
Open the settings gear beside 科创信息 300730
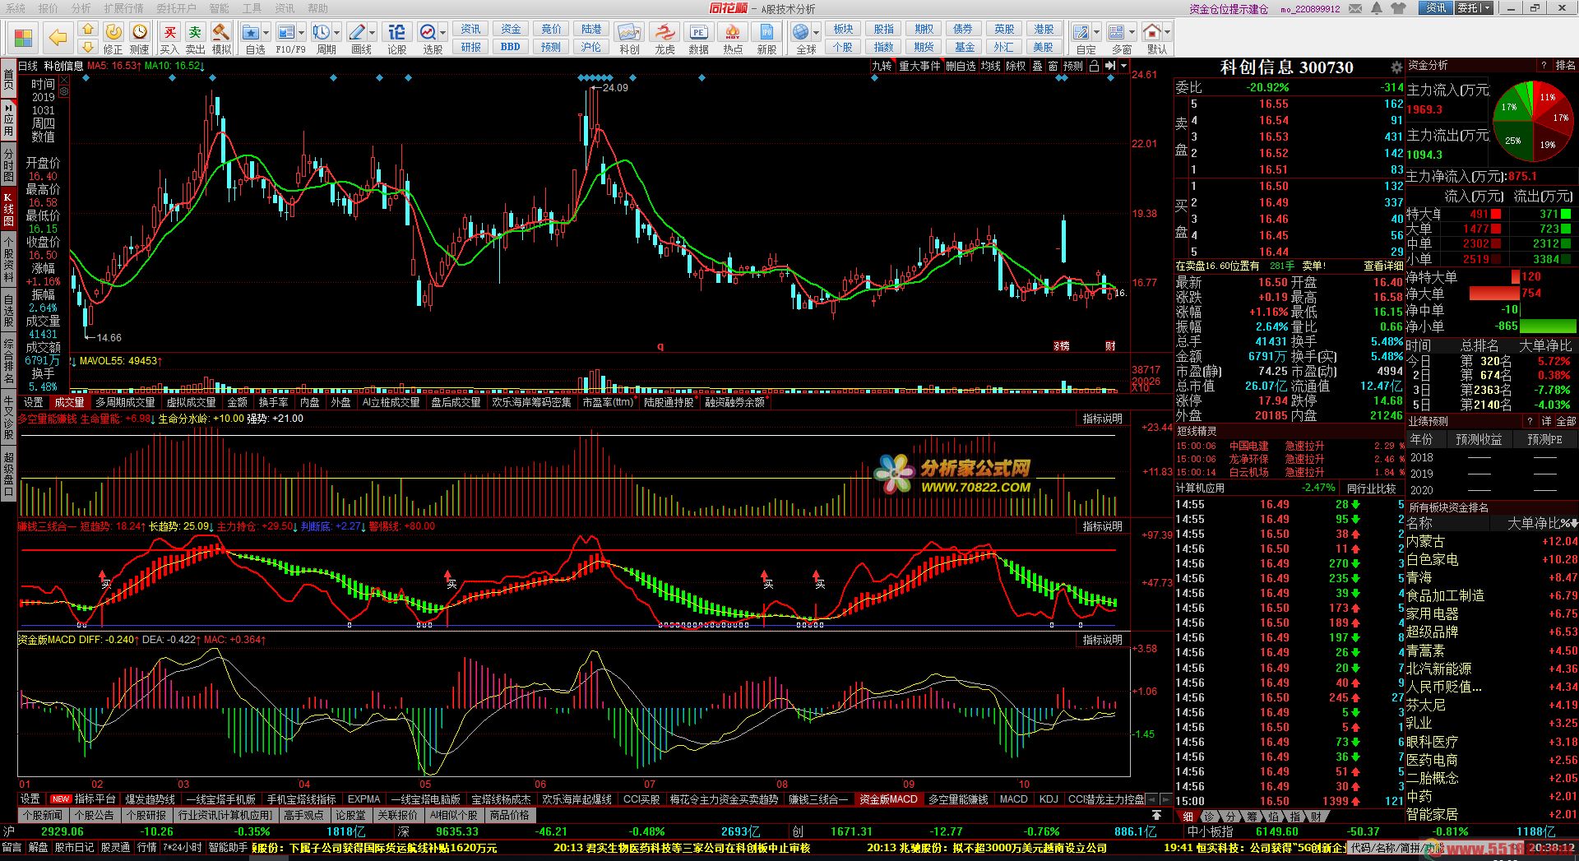1396,67
